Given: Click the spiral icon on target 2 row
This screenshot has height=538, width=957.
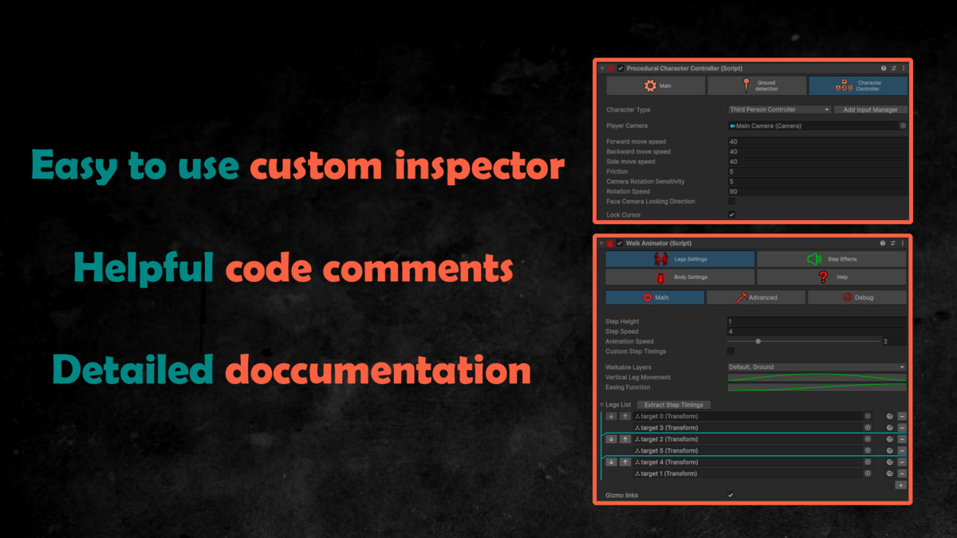Looking at the screenshot, I should [889, 439].
